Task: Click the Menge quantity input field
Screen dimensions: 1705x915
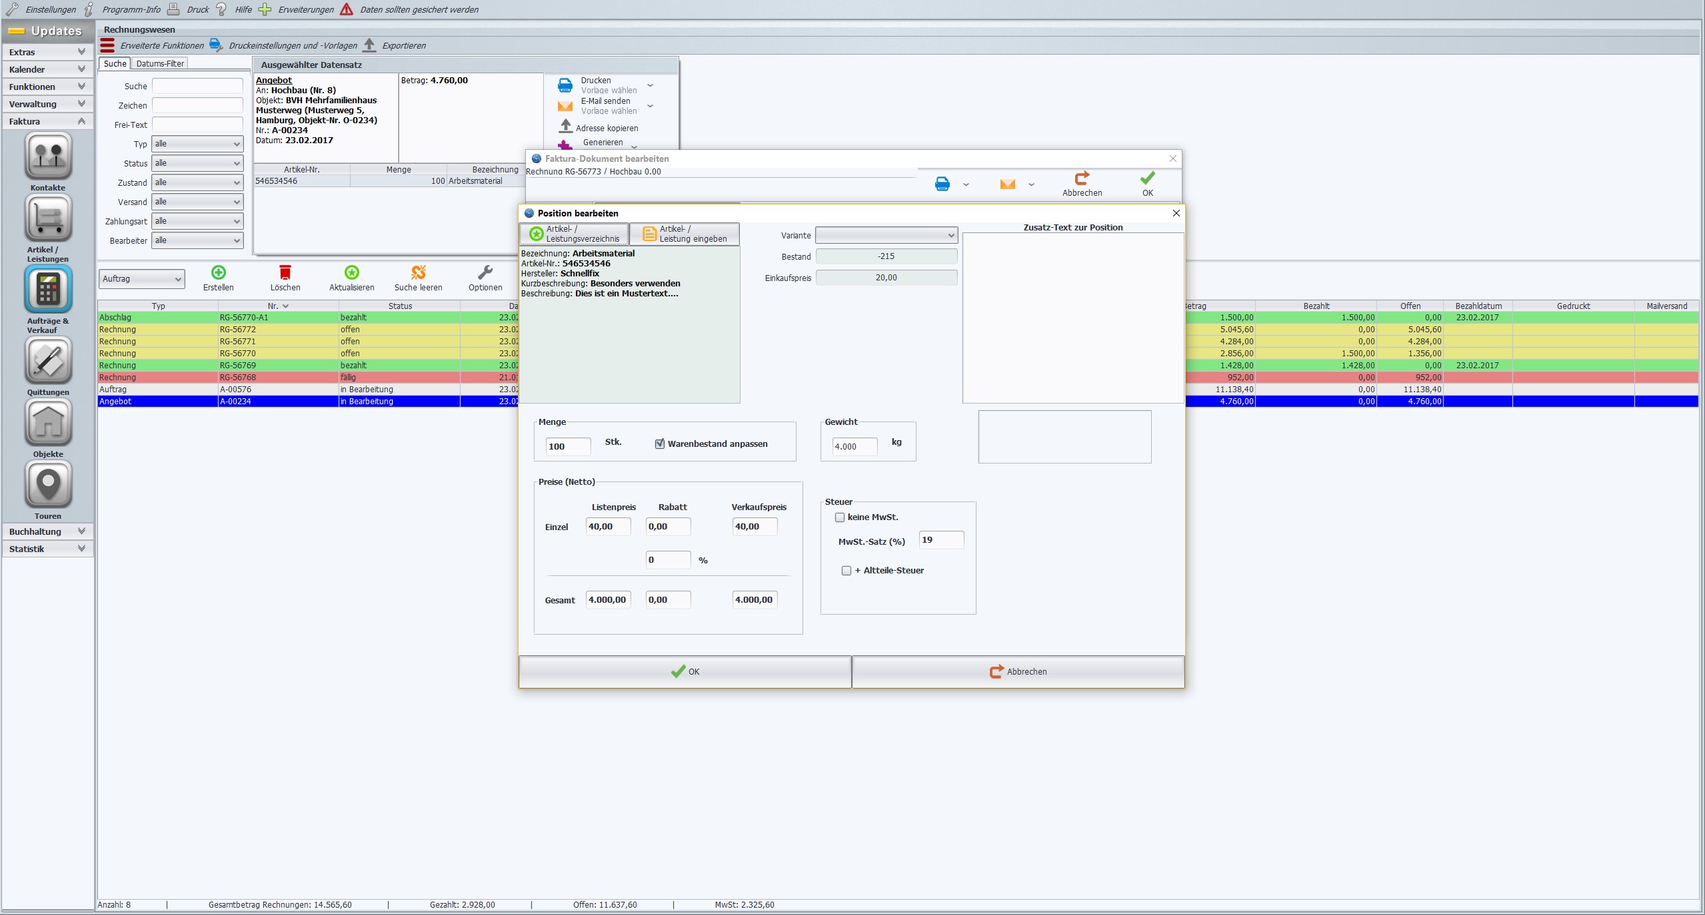Action: pyautogui.click(x=567, y=447)
